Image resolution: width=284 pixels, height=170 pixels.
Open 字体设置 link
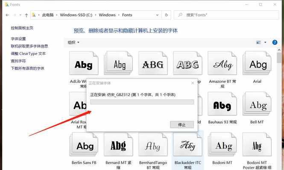(18, 39)
